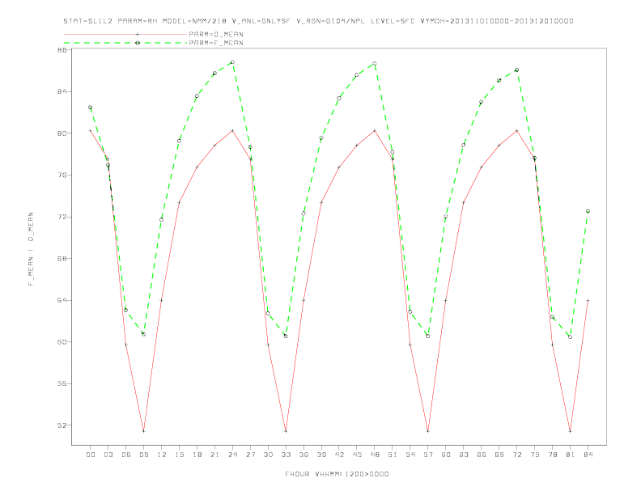Click the O_MEAN plus marker at hour 09
Screen dimensions: 641x495
pos(143,431)
